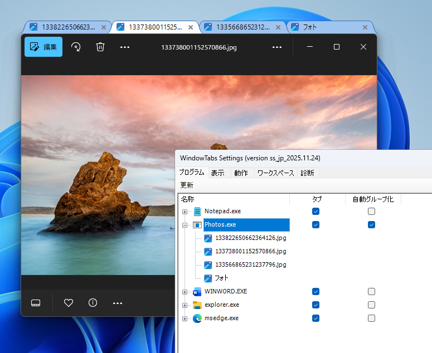
Task: Enable 自動グループ化 for WINWORD.EXE
Action: pos(371,291)
